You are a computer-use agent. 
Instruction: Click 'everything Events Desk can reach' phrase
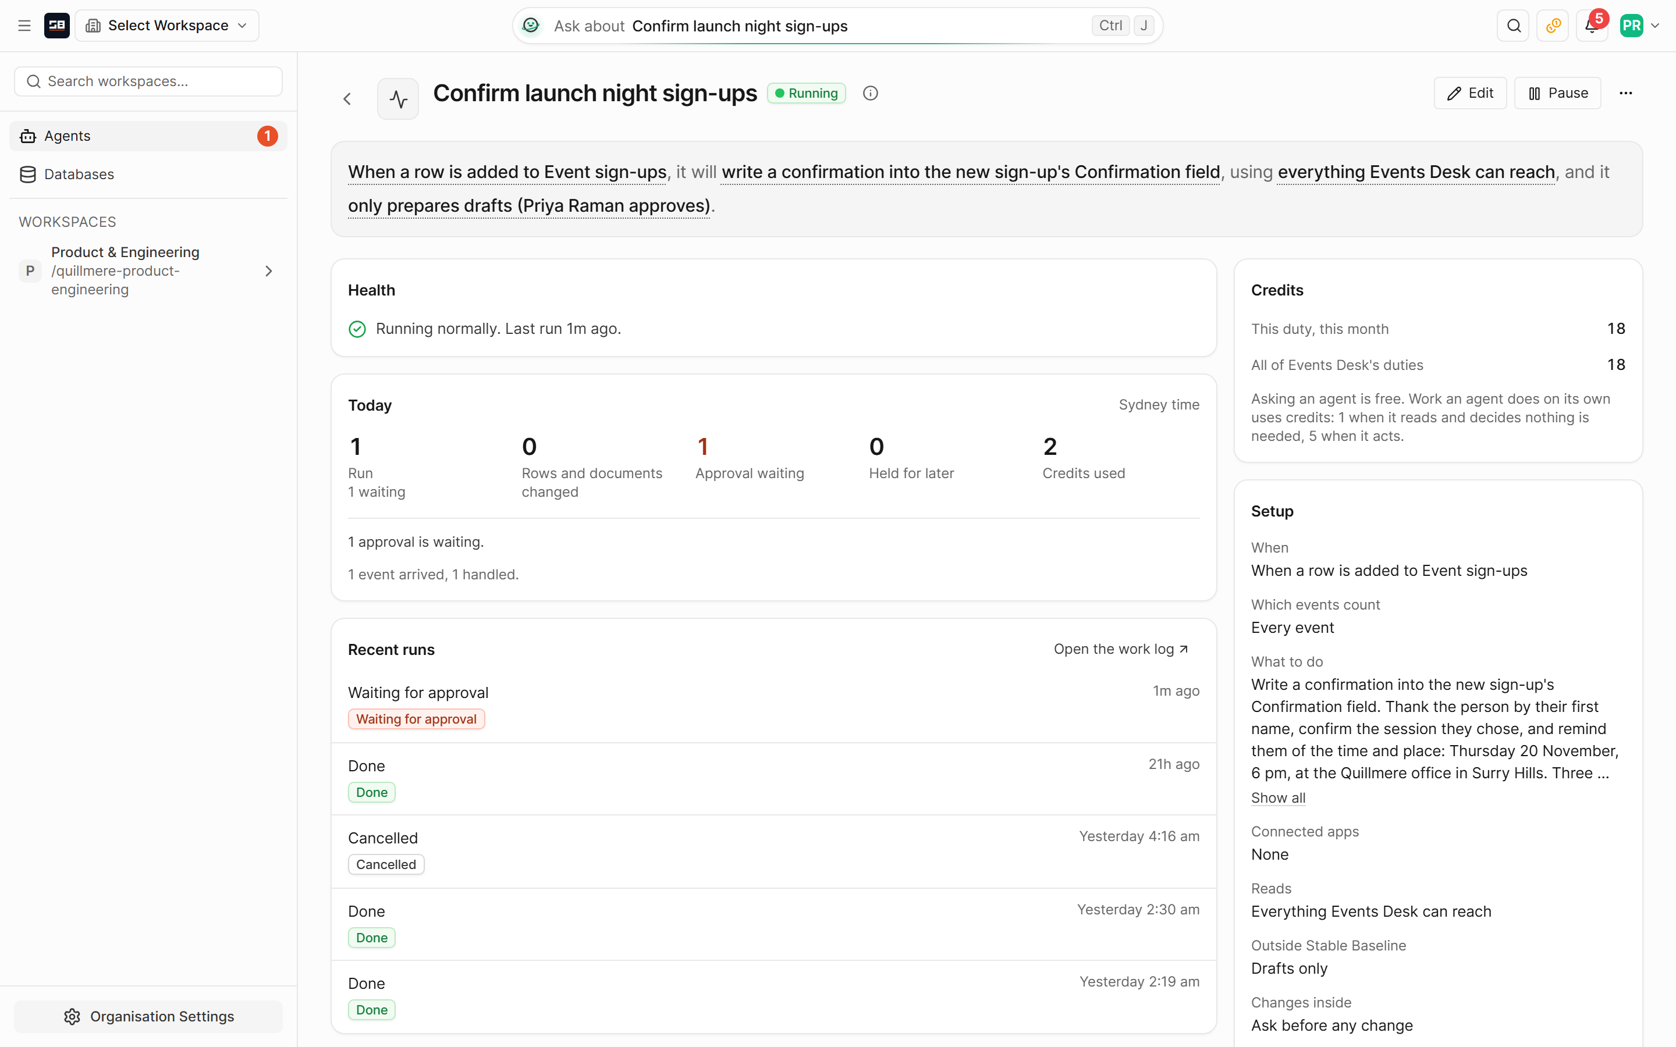1416,172
